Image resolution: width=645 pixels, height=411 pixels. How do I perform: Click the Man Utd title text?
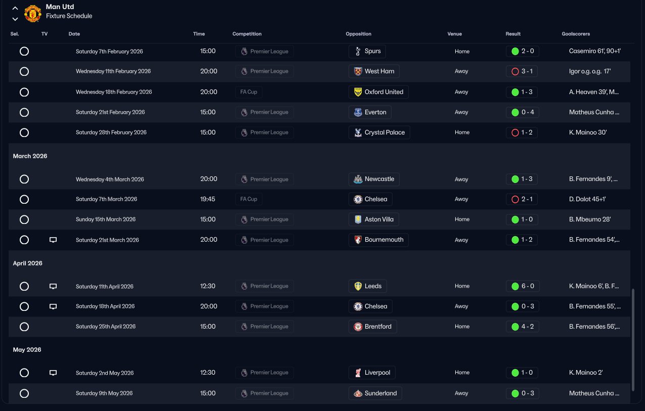[60, 7]
